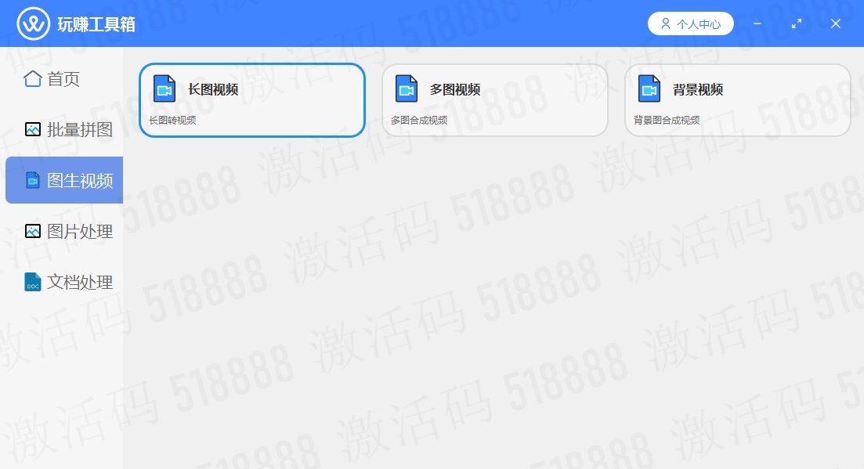
Task: Open the 多图视频 tool card
Action: (x=495, y=100)
